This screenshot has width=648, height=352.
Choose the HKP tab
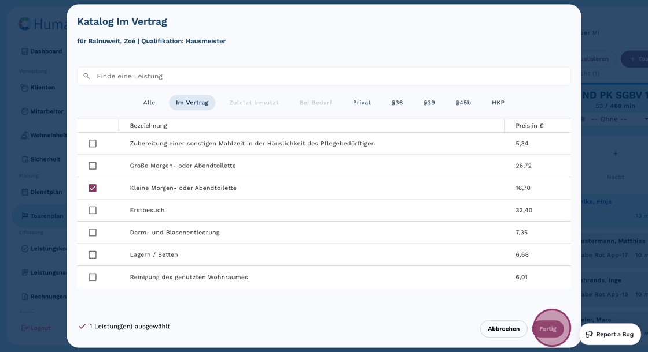click(498, 103)
